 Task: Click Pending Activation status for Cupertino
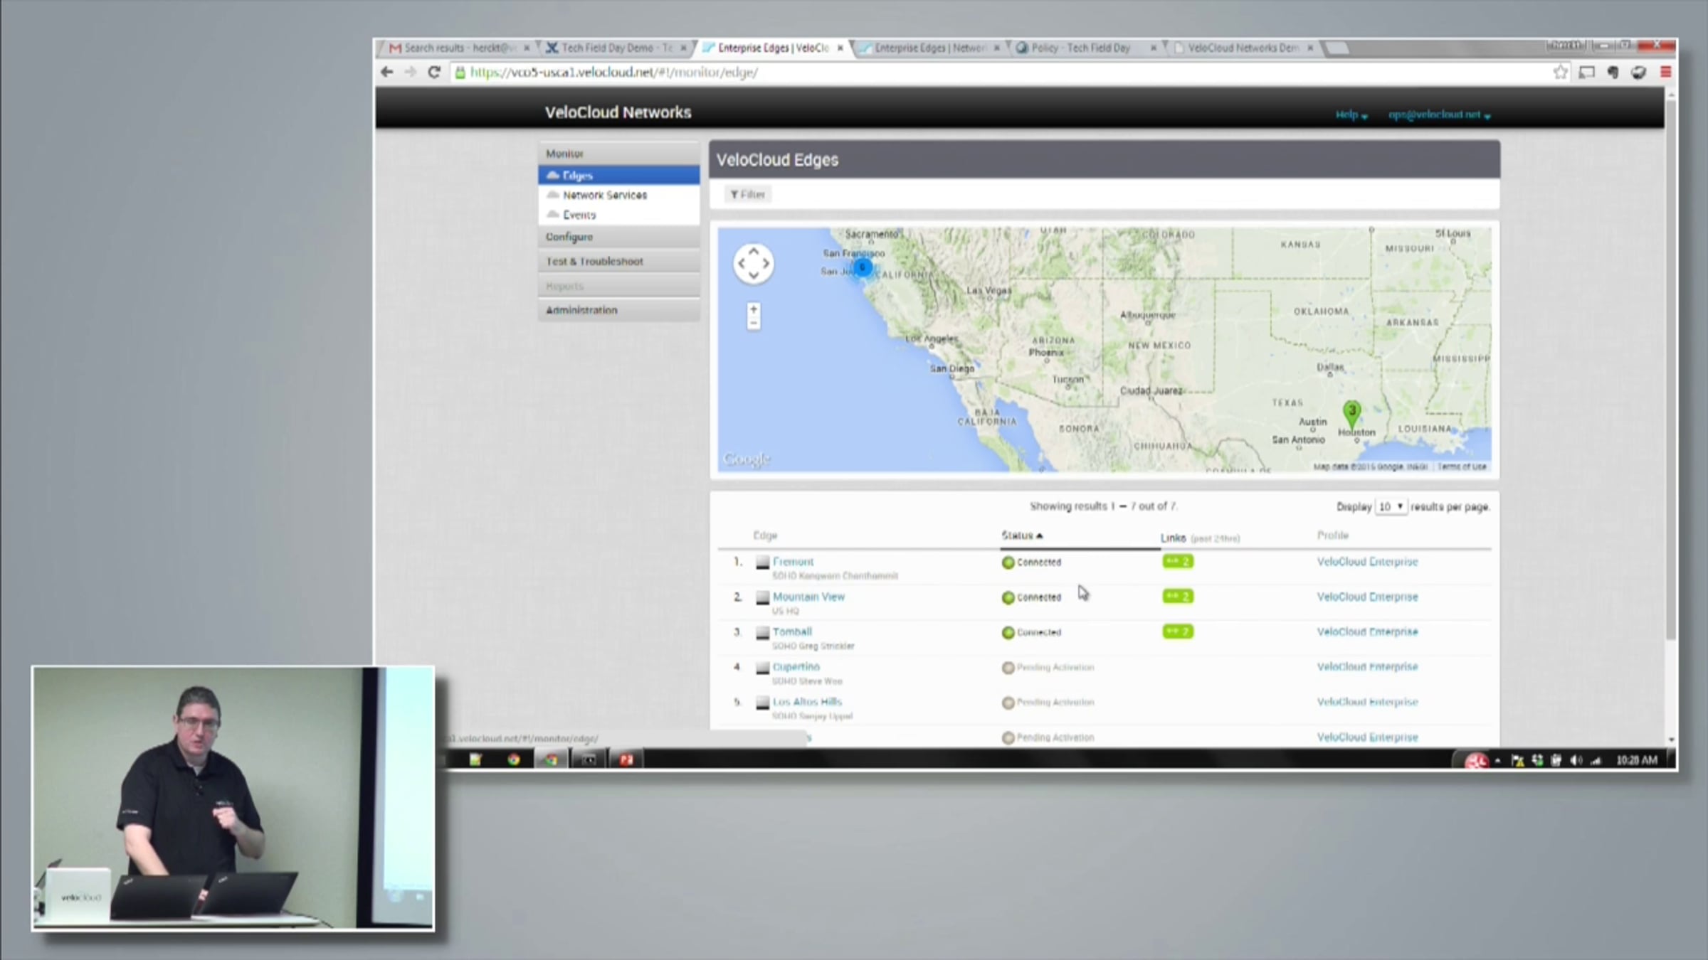(1048, 667)
